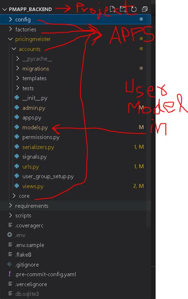Select user_group_setup.py file
This screenshot has height=299, width=188.
[x=48, y=176]
